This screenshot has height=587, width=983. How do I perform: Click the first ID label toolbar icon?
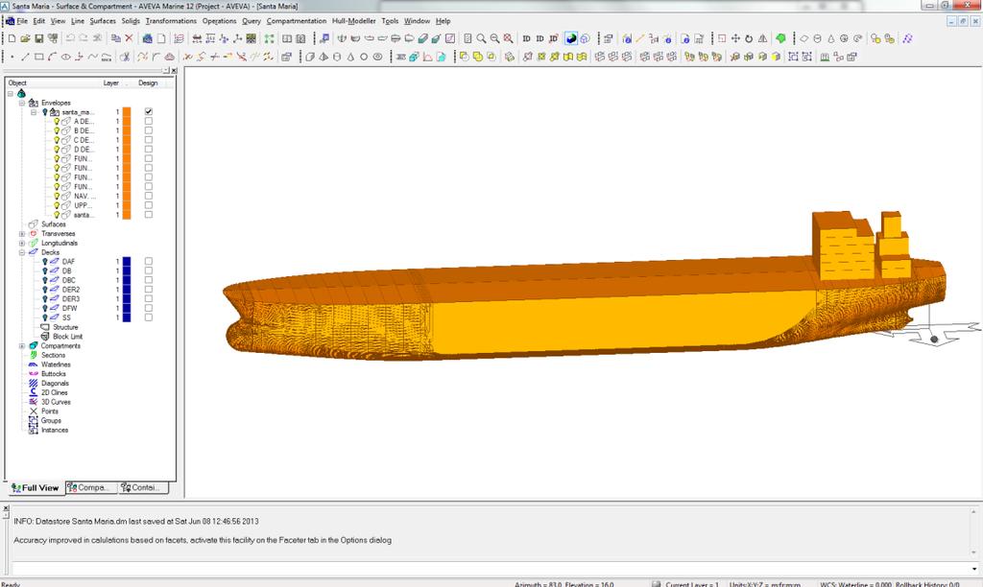[x=527, y=38]
